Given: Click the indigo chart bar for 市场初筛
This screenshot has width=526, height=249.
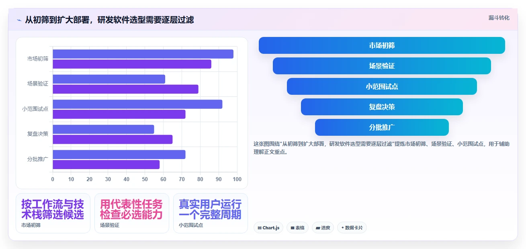Looking at the screenshot, I should pyautogui.click(x=143, y=54).
